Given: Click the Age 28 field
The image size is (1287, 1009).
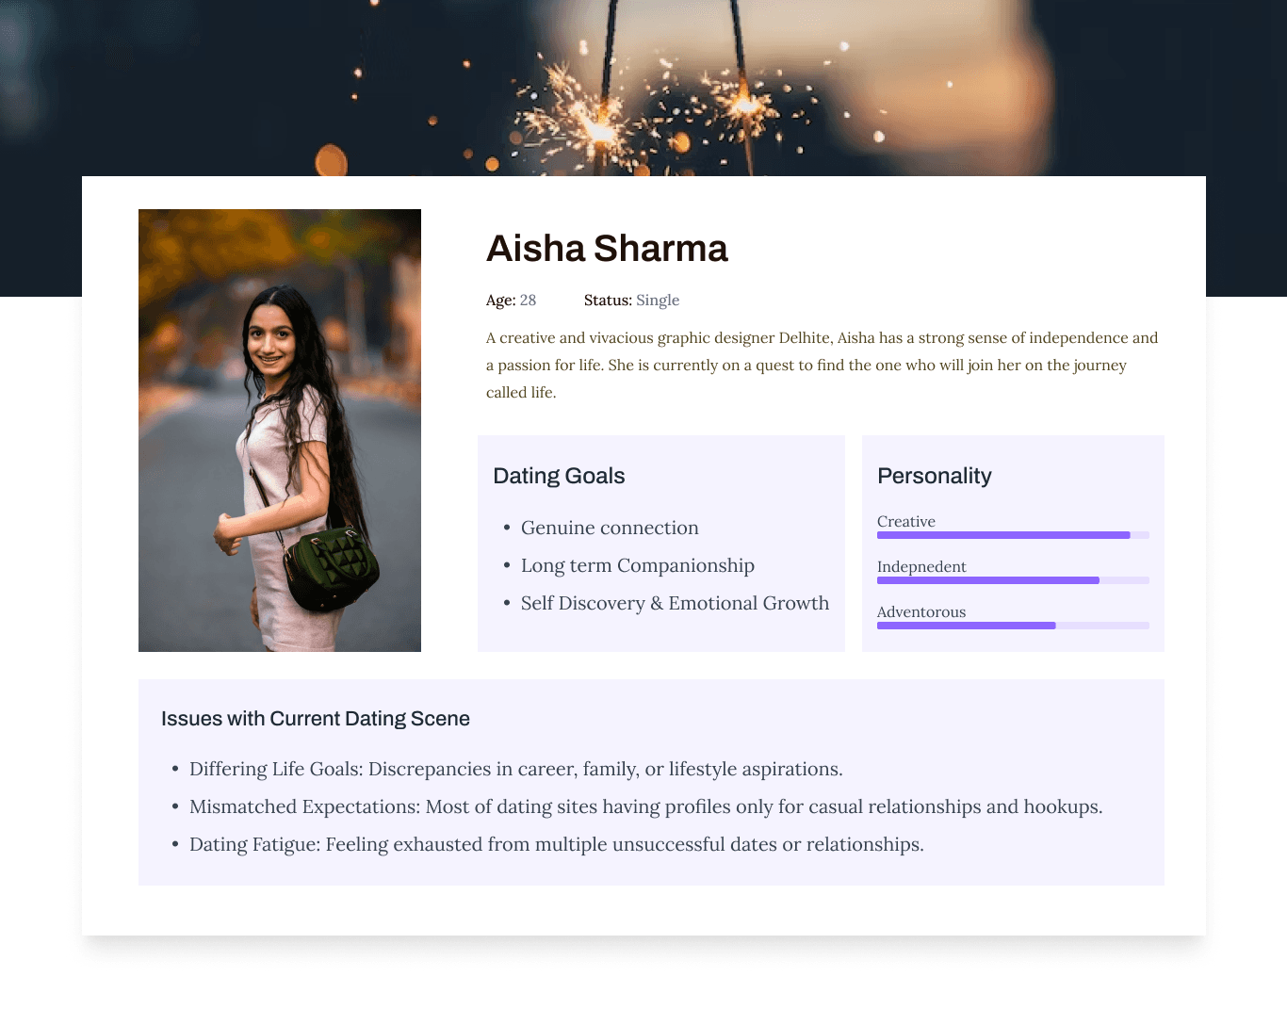Looking at the screenshot, I should coord(511,301).
